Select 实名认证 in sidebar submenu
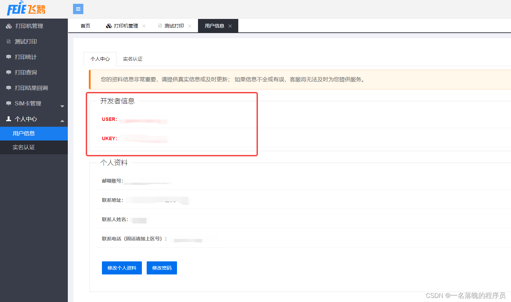 [x=34, y=147]
